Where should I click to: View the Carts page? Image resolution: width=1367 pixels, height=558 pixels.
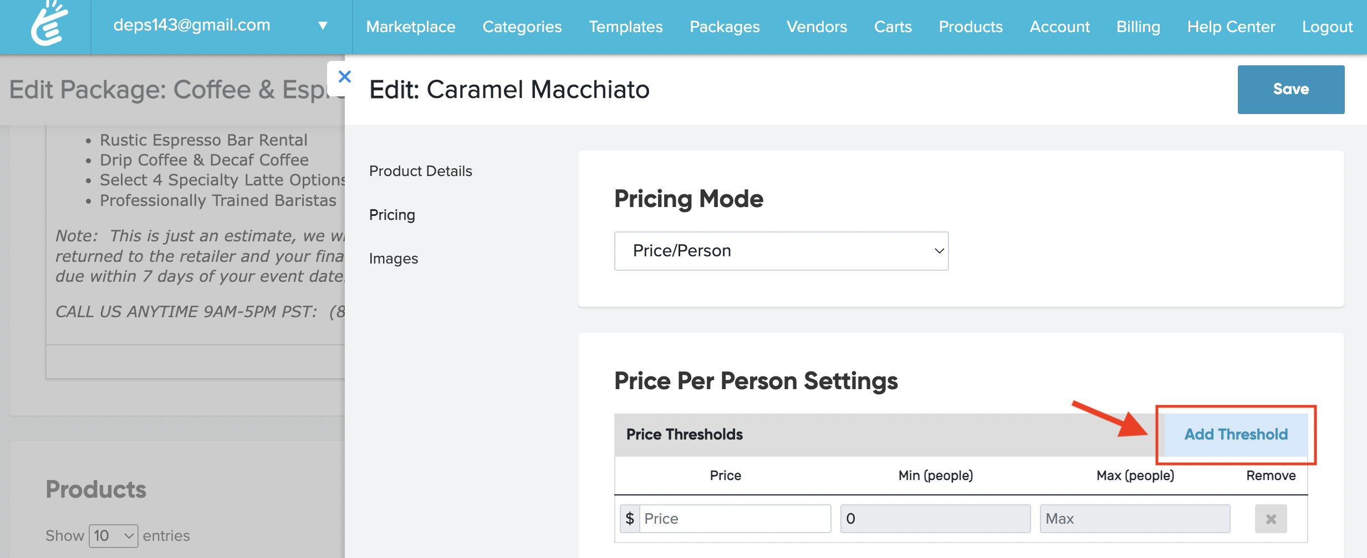(x=892, y=27)
